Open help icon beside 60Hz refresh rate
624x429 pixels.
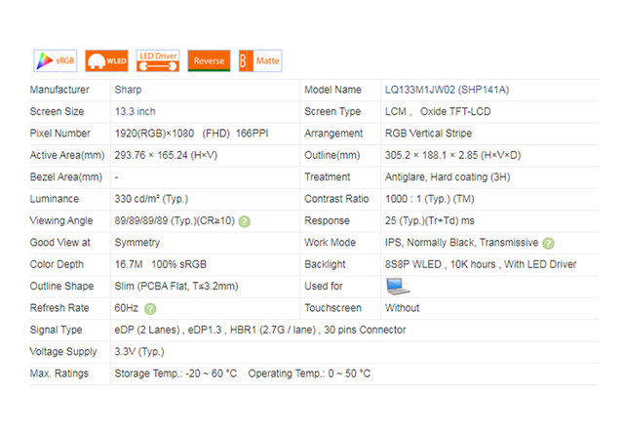(150, 309)
